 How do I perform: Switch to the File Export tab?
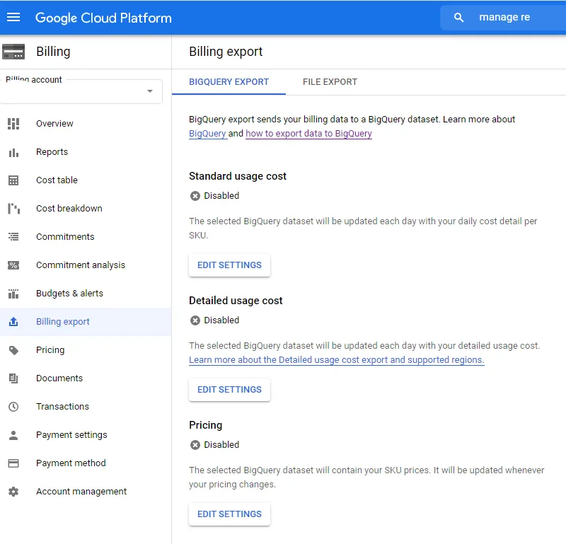[x=330, y=82]
